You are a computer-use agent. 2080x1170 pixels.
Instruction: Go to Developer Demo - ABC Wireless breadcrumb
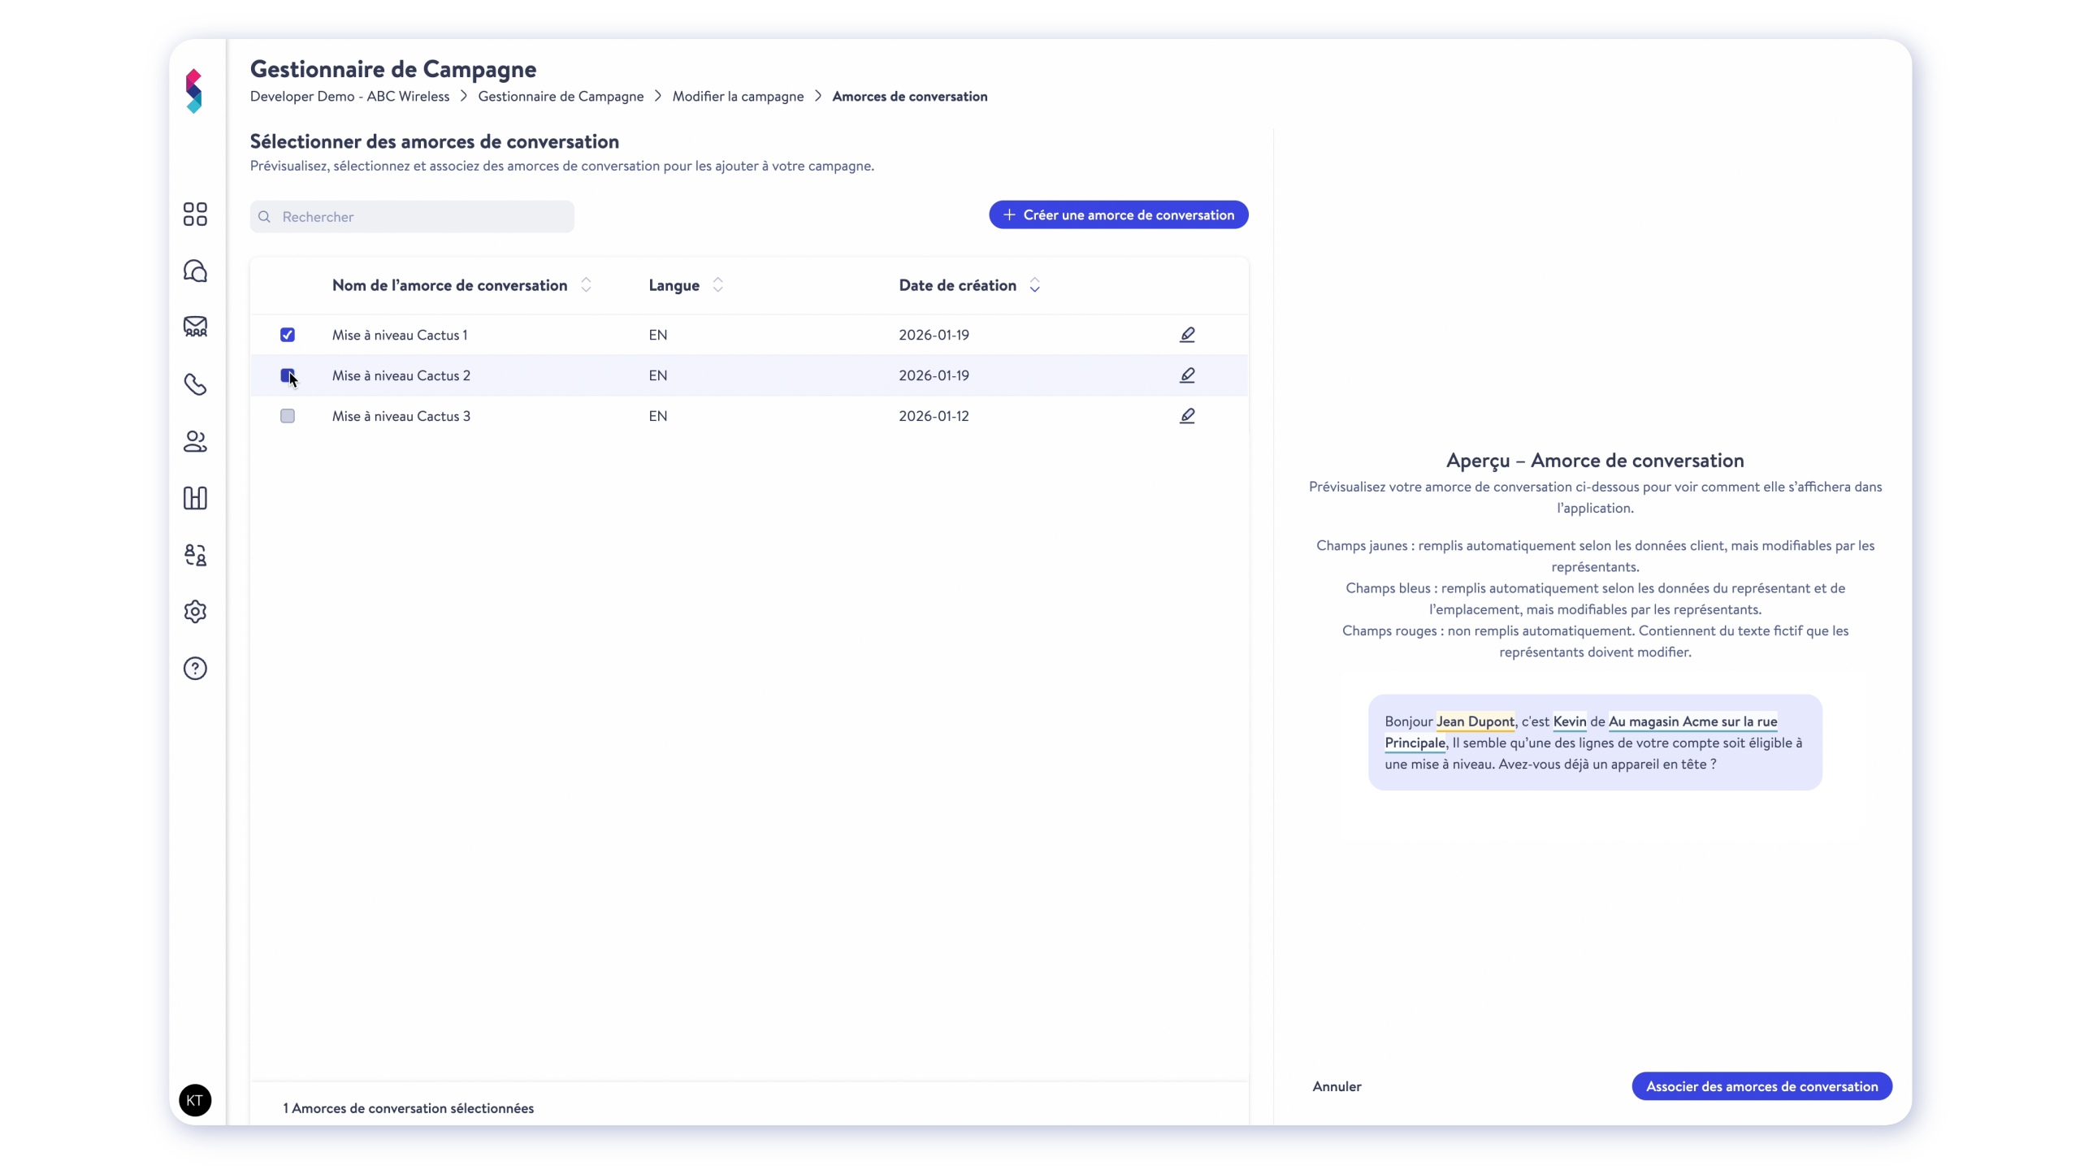tap(349, 96)
